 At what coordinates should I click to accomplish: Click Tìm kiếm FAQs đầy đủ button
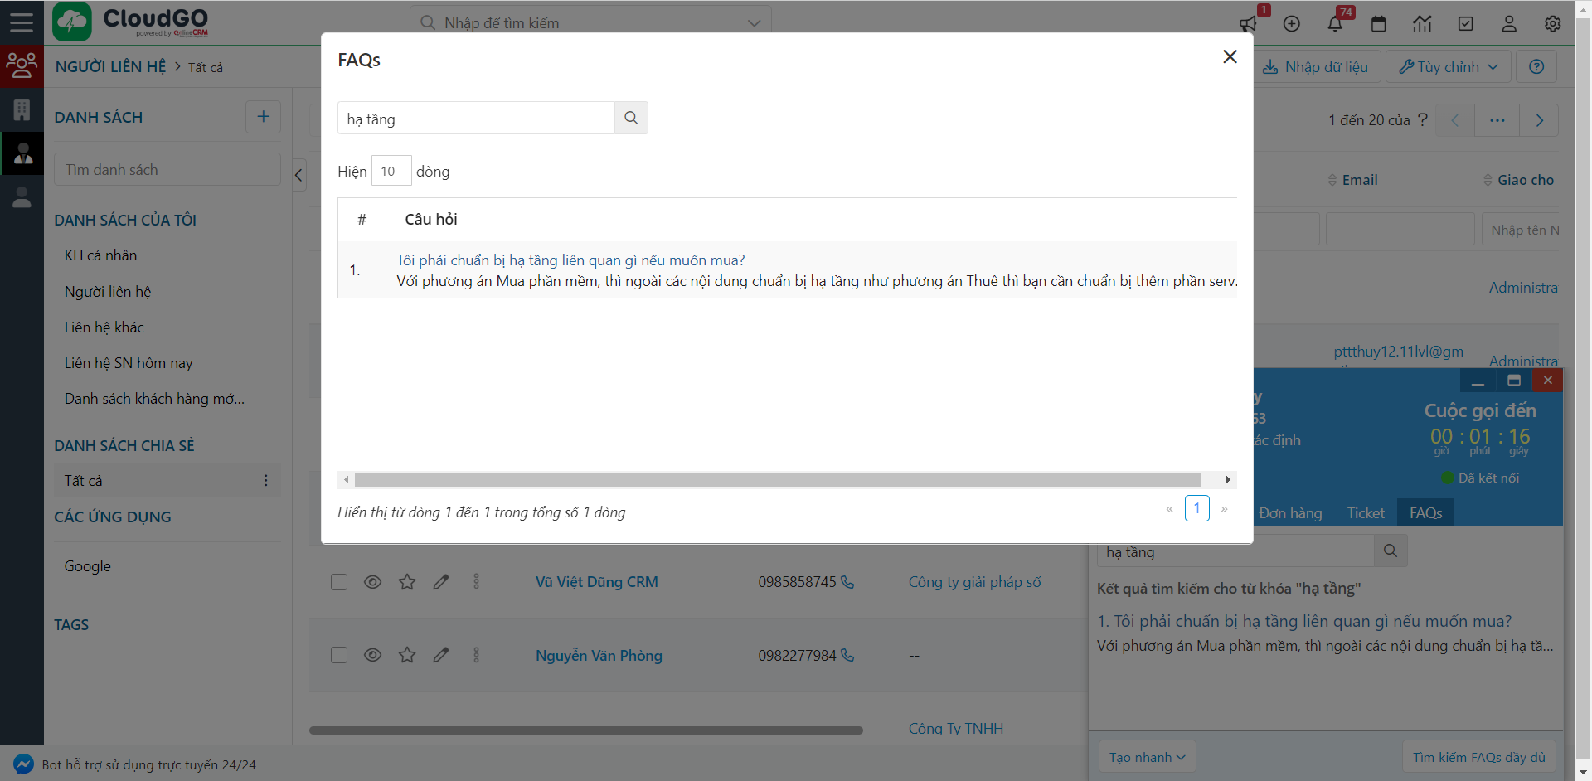(1478, 757)
